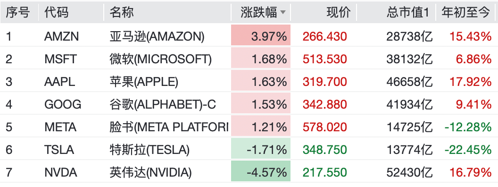This screenshot has width=498, height=187.
Task: Select the 代码 column header
Action: [x=57, y=13]
